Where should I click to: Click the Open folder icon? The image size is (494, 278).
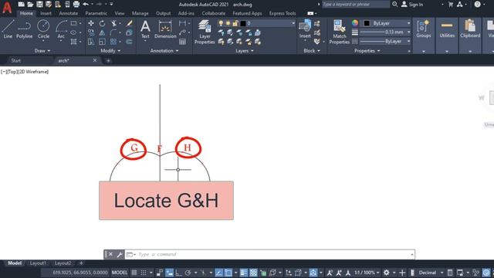tap(30, 4)
